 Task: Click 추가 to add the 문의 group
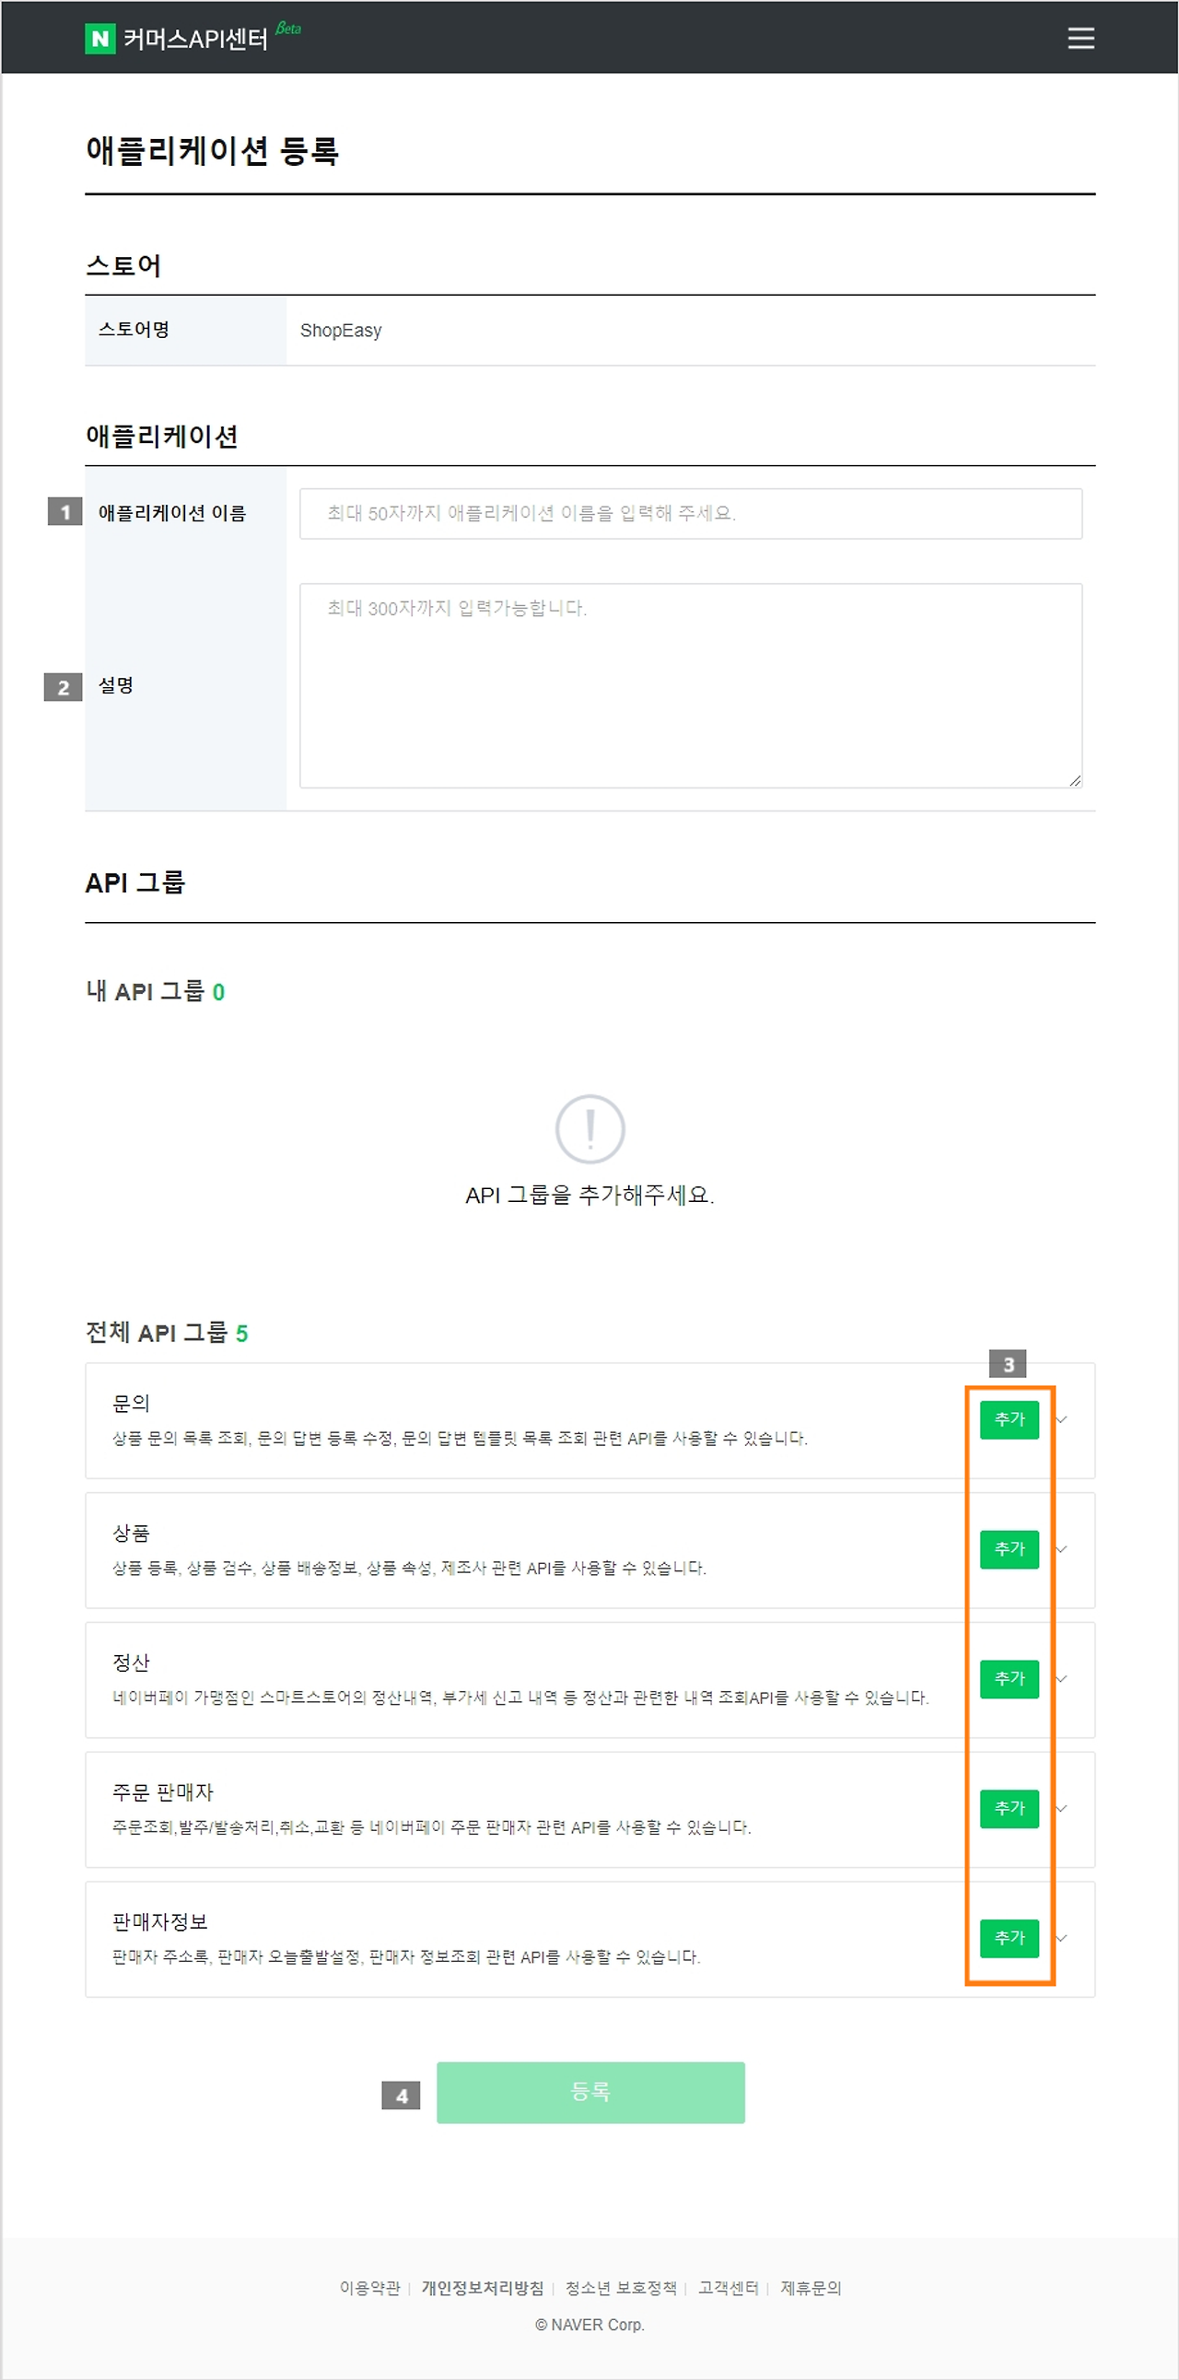click(x=1009, y=1420)
